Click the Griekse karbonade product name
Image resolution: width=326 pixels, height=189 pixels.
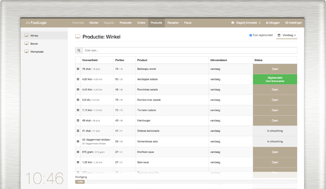point(148,131)
